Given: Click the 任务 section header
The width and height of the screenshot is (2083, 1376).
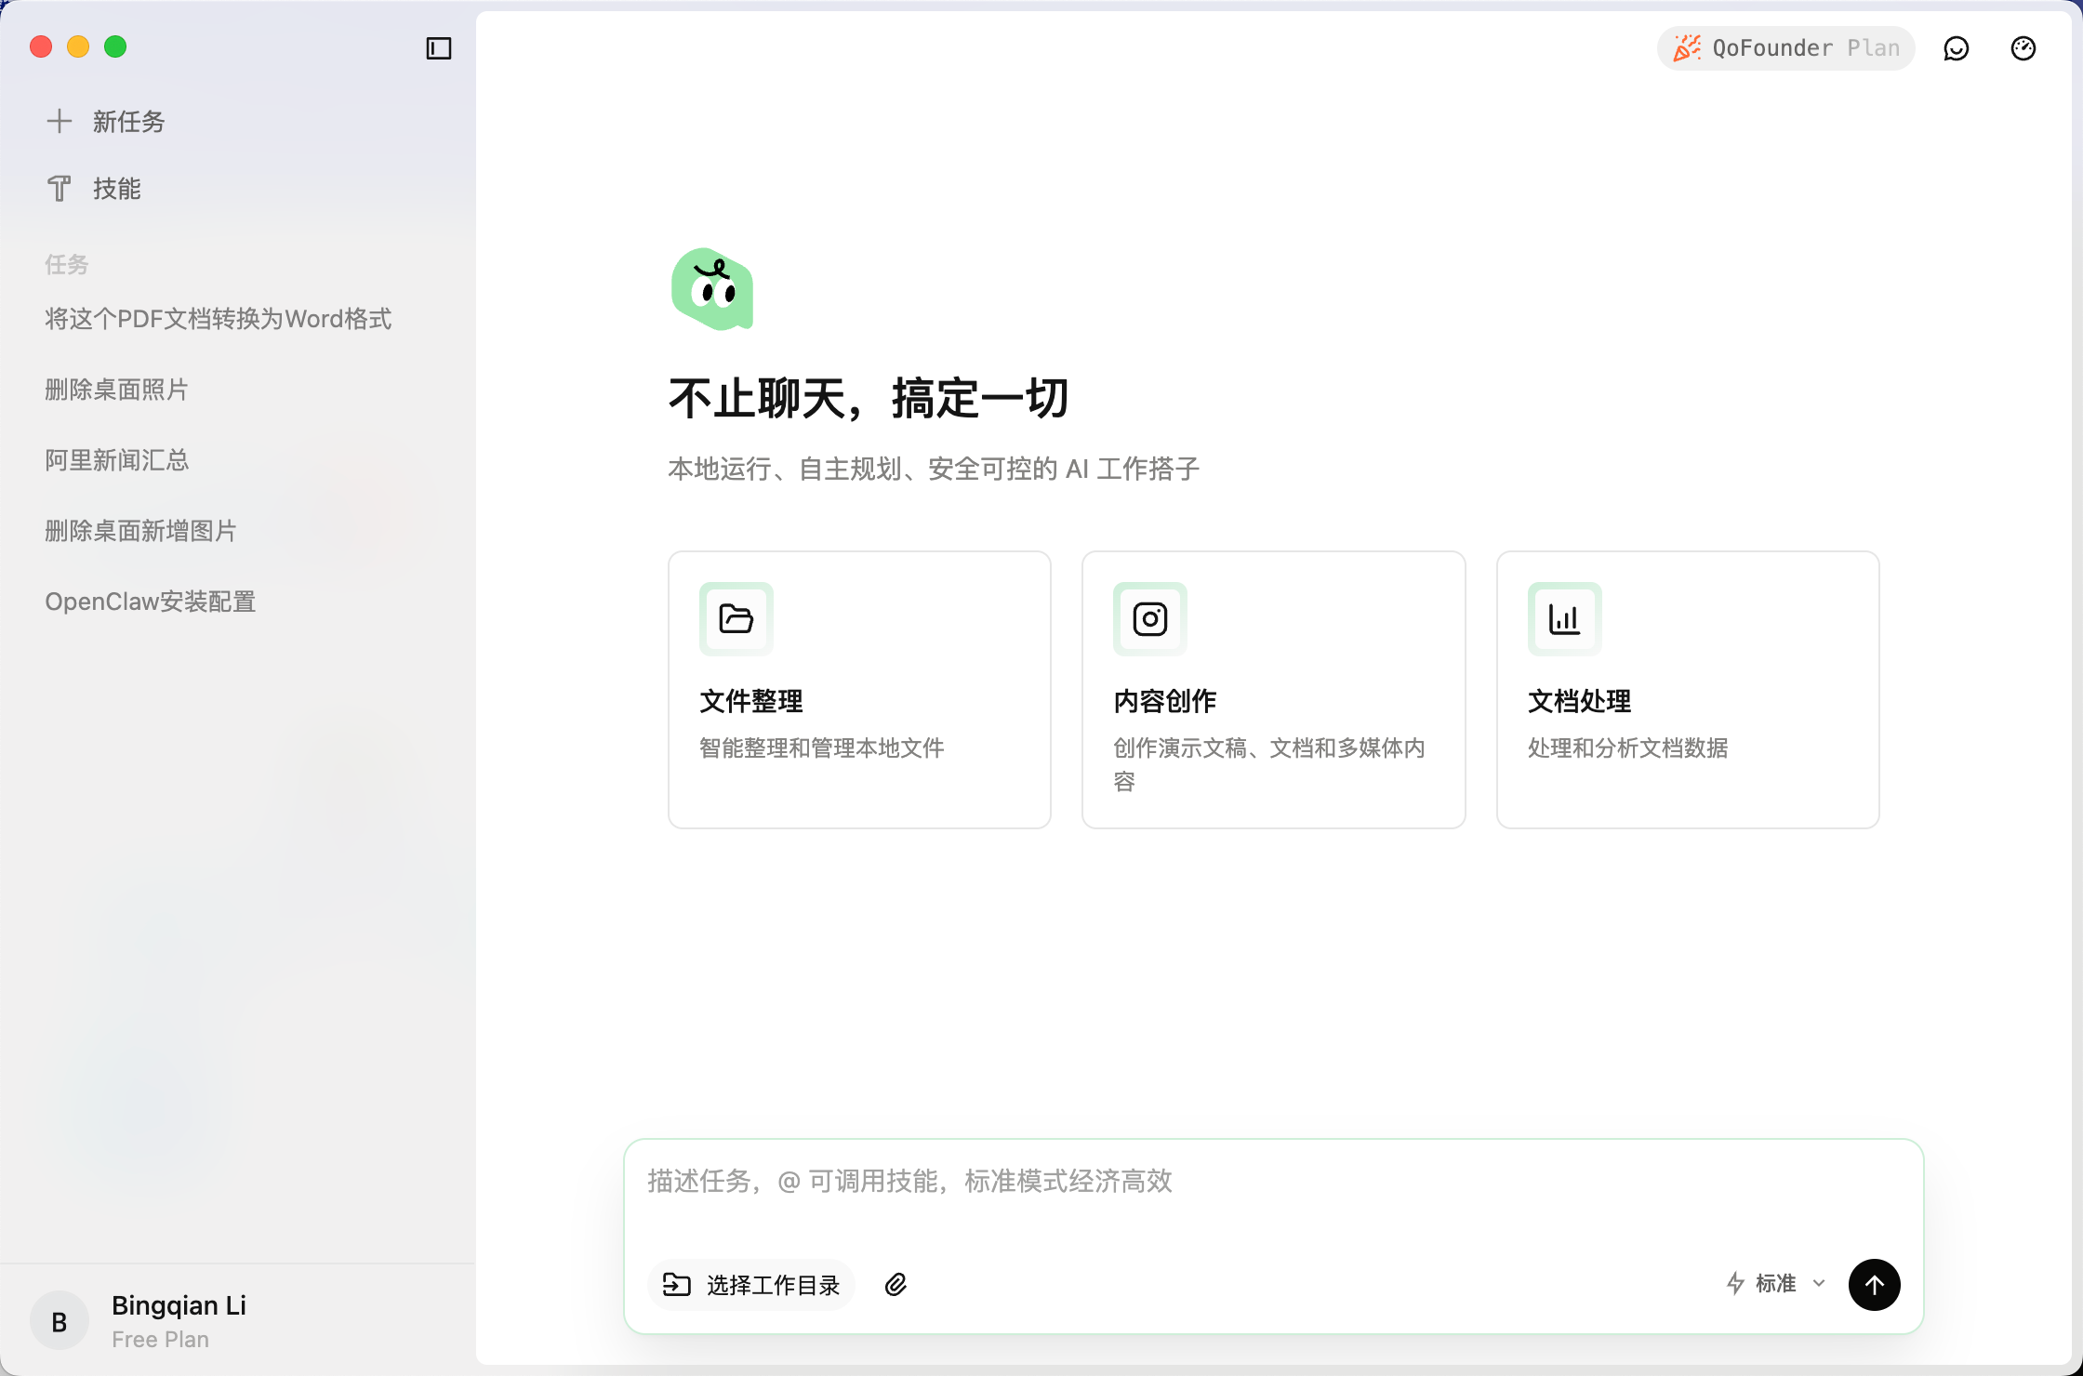Looking at the screenshot, I should click(66, 265).
